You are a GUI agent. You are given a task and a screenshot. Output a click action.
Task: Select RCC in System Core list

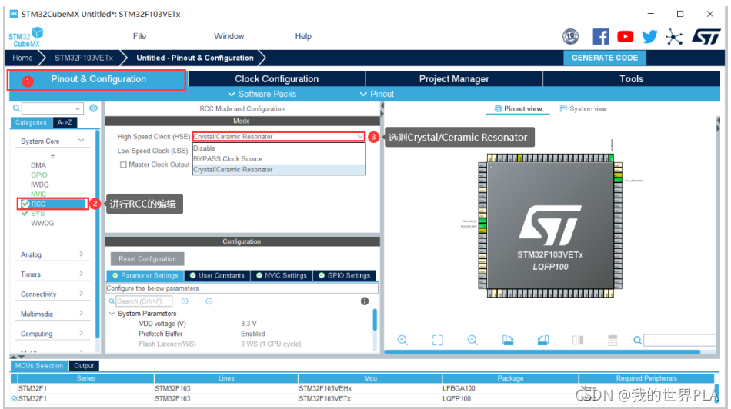coord(52,204)
